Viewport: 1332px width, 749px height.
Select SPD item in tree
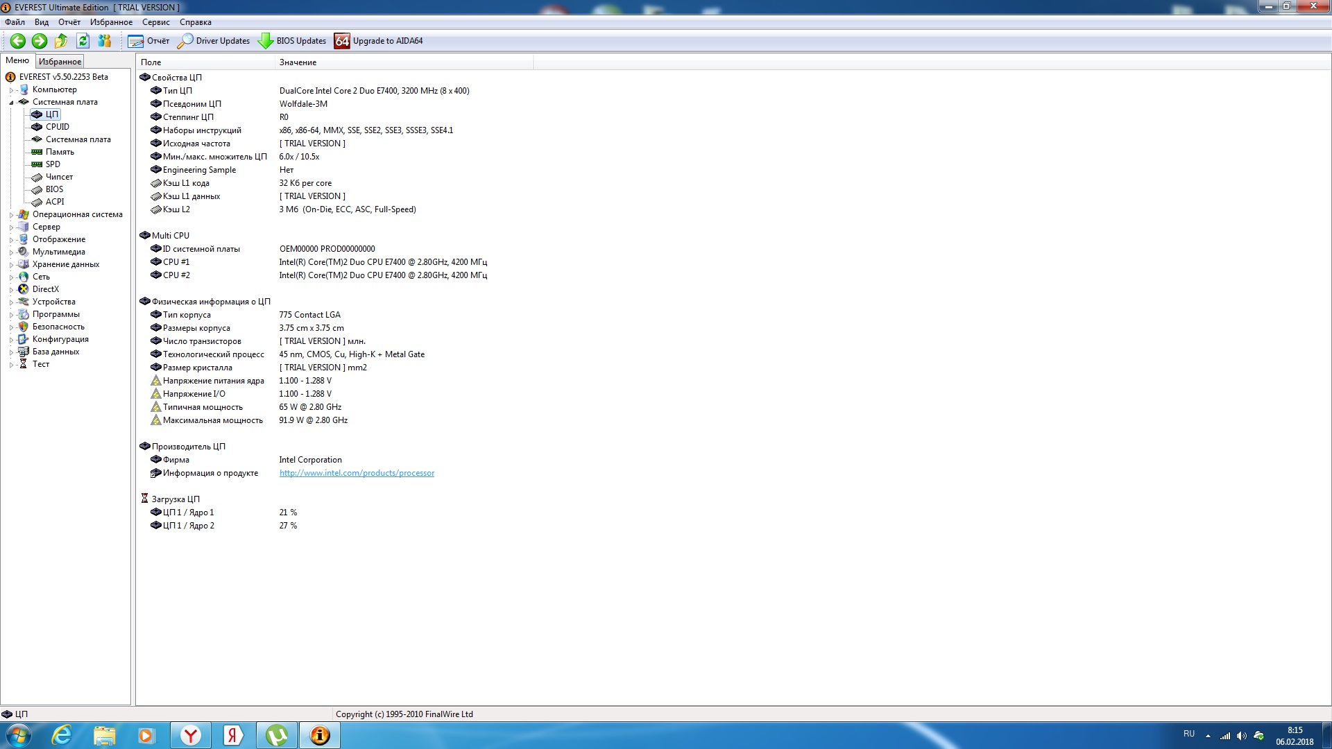click(x=53, y=164)
